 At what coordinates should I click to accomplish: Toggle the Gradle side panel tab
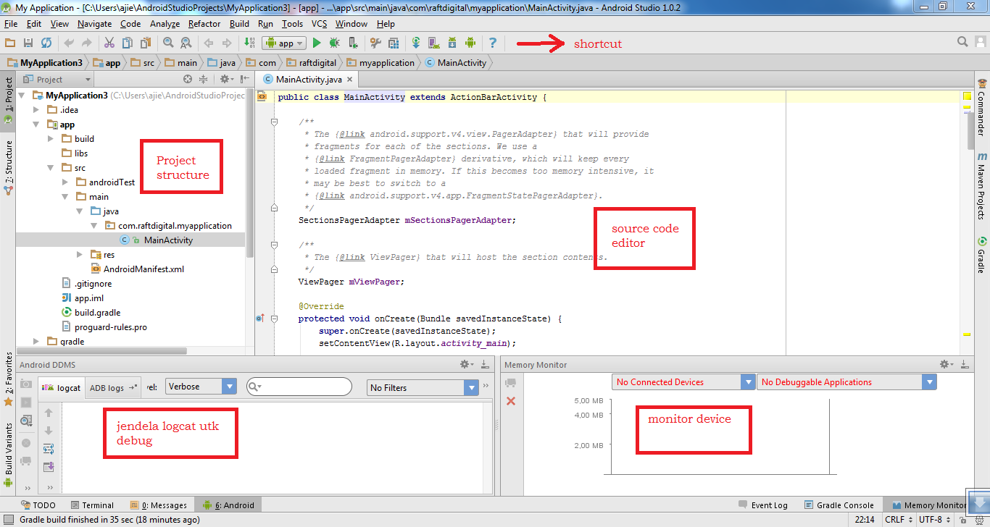pos(982,255)
